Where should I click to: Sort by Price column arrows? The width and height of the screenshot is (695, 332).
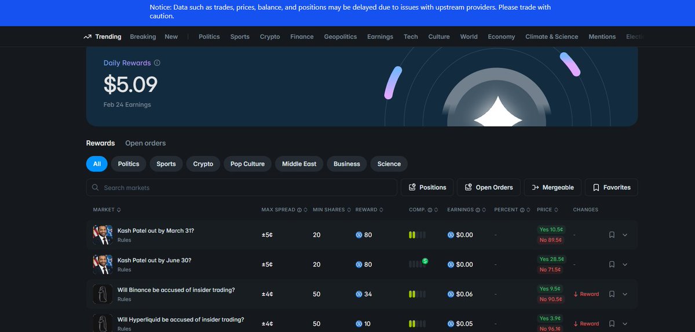click(557, 210)
